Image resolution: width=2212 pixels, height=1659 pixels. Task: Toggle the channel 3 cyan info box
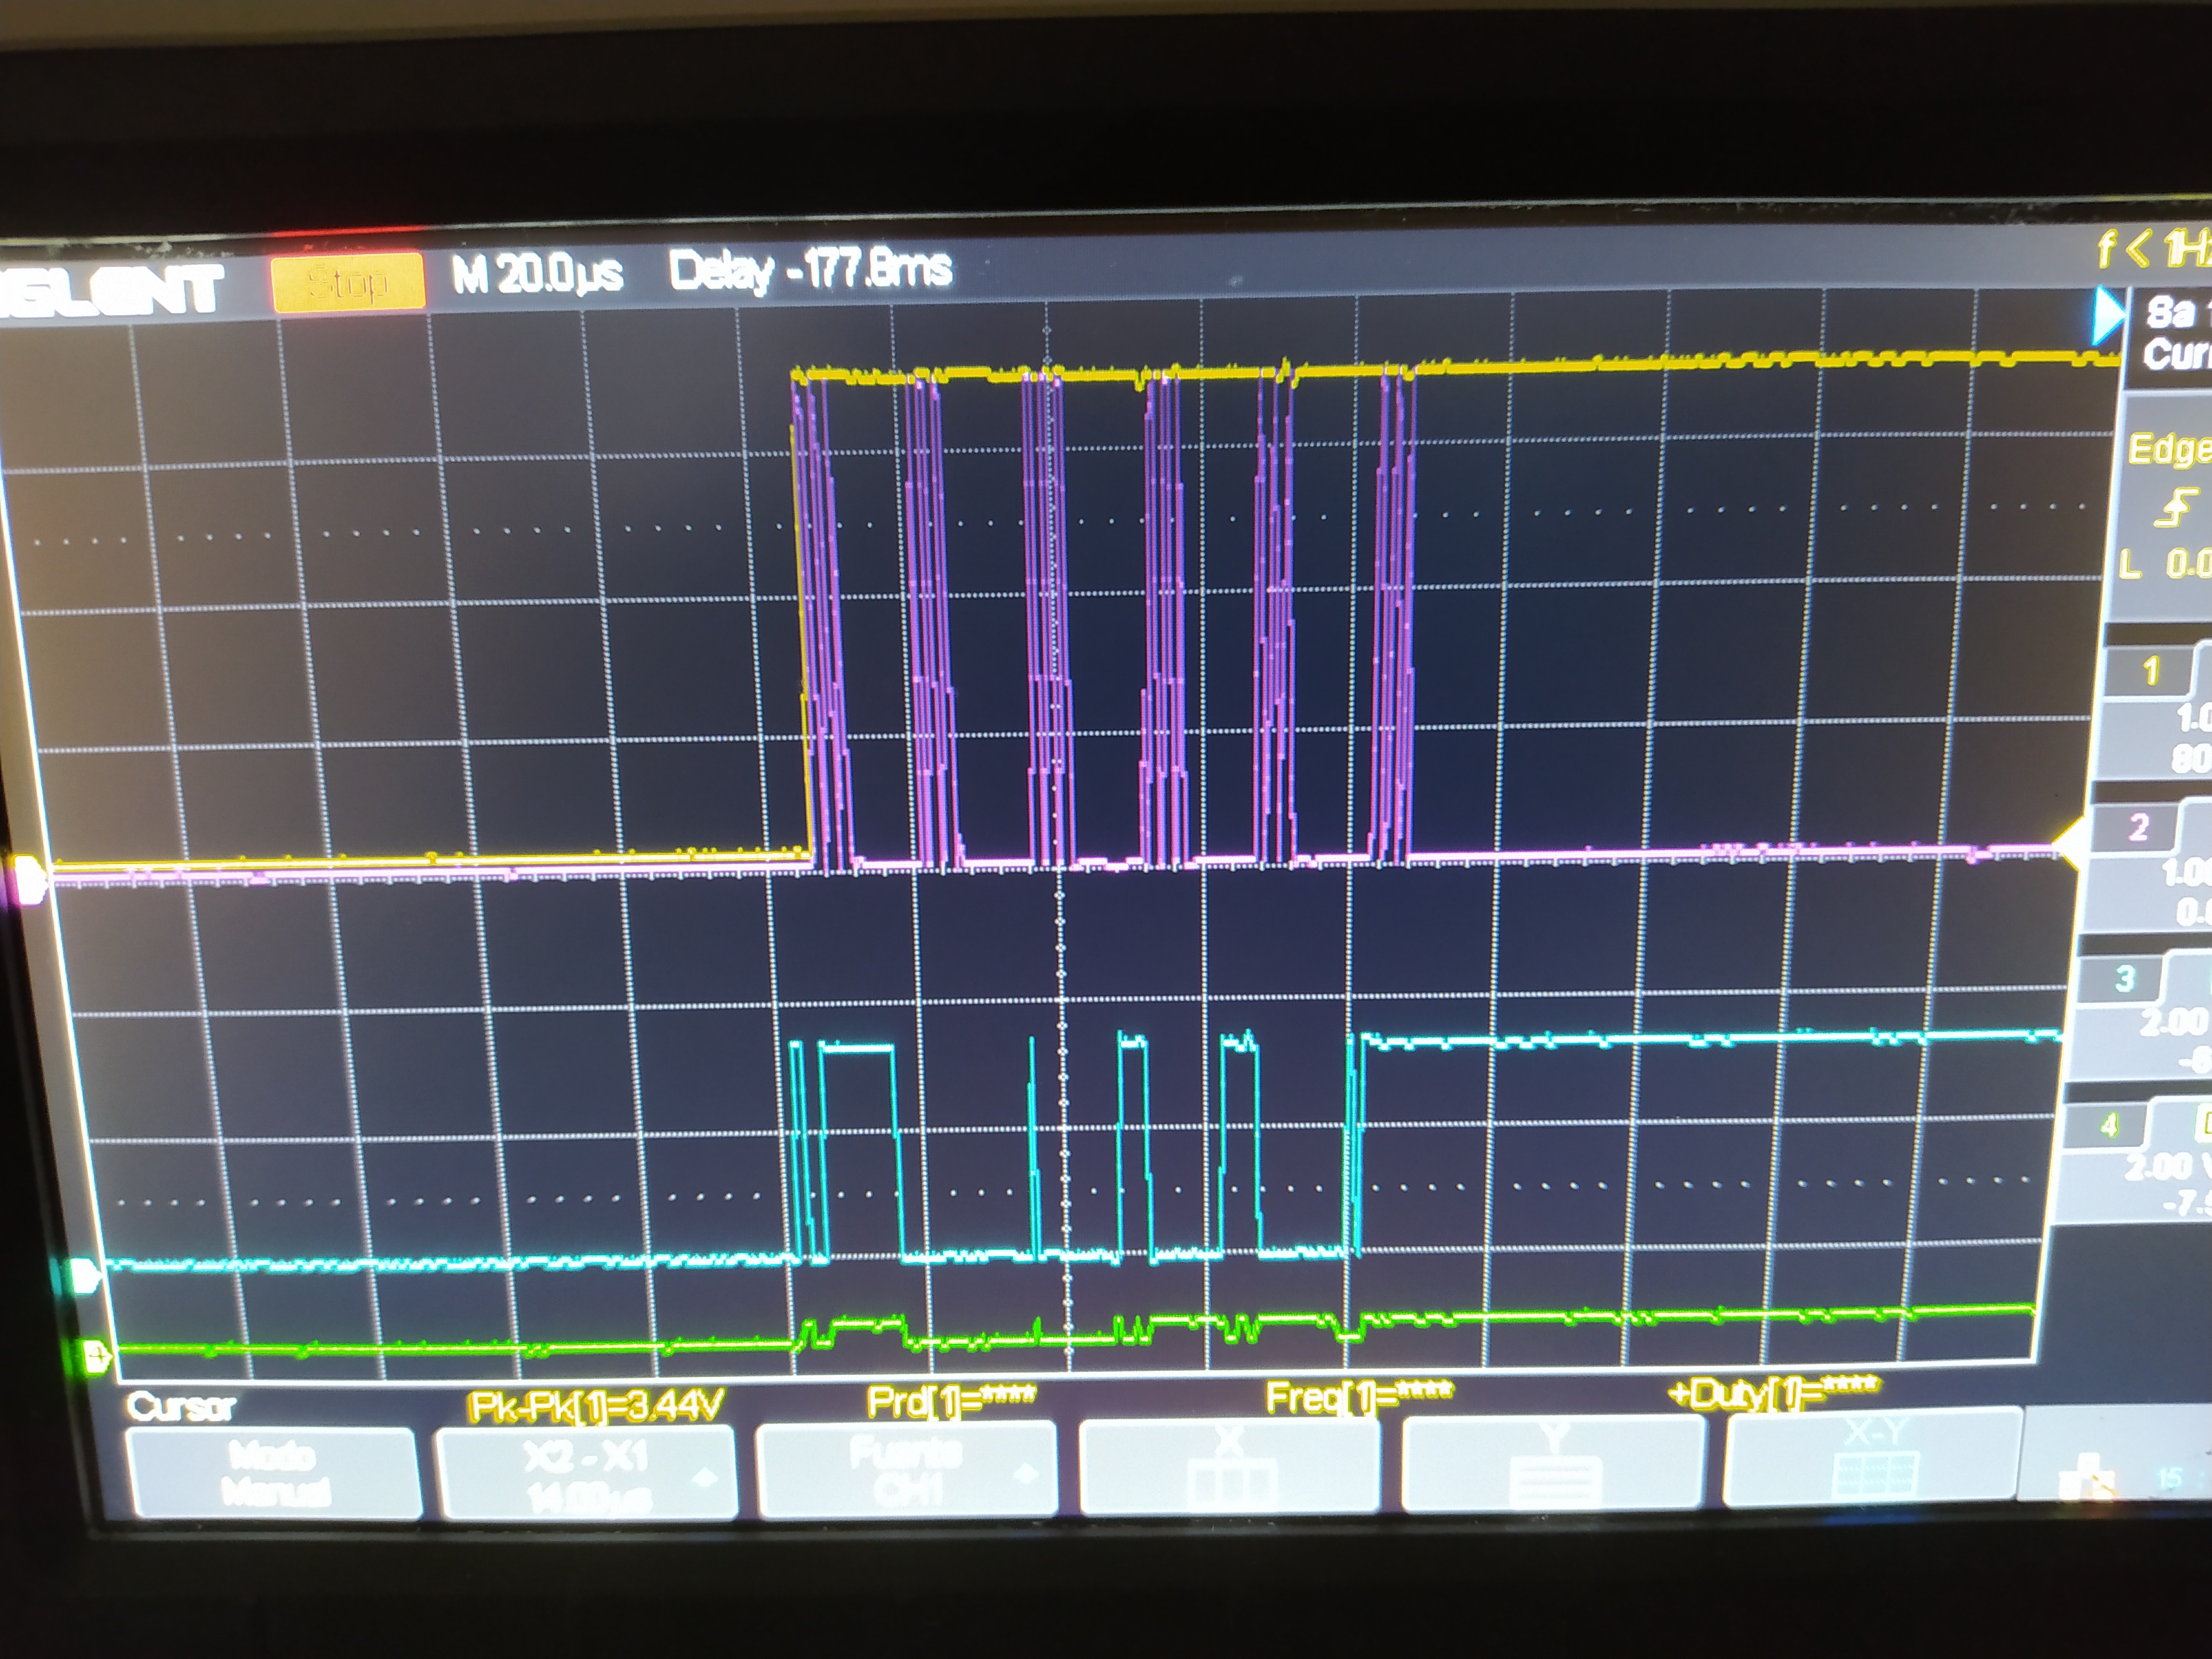click(x=2124, y=978)
